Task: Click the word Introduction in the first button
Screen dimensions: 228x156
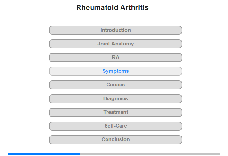Action: pos(116,30)
